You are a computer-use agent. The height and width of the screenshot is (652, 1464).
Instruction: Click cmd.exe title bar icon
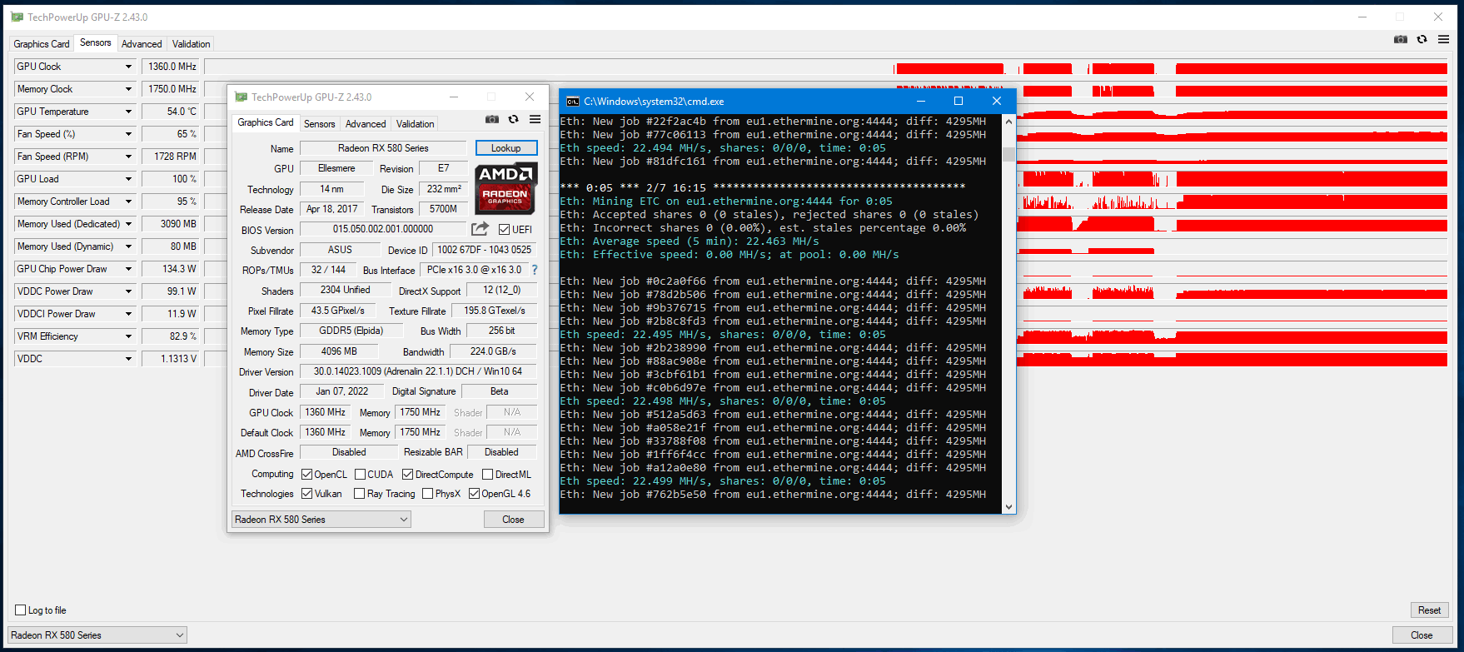click(573, 101)
